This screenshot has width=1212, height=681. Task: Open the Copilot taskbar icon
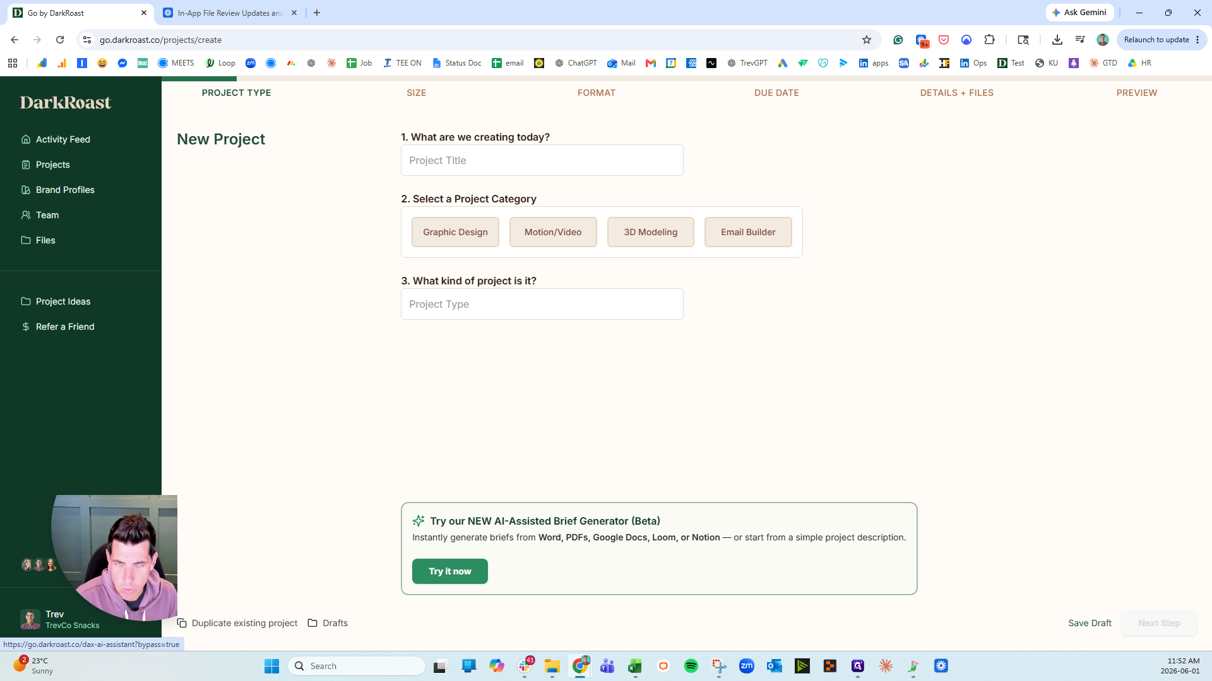pyautogui.click(x=496, y=666)
